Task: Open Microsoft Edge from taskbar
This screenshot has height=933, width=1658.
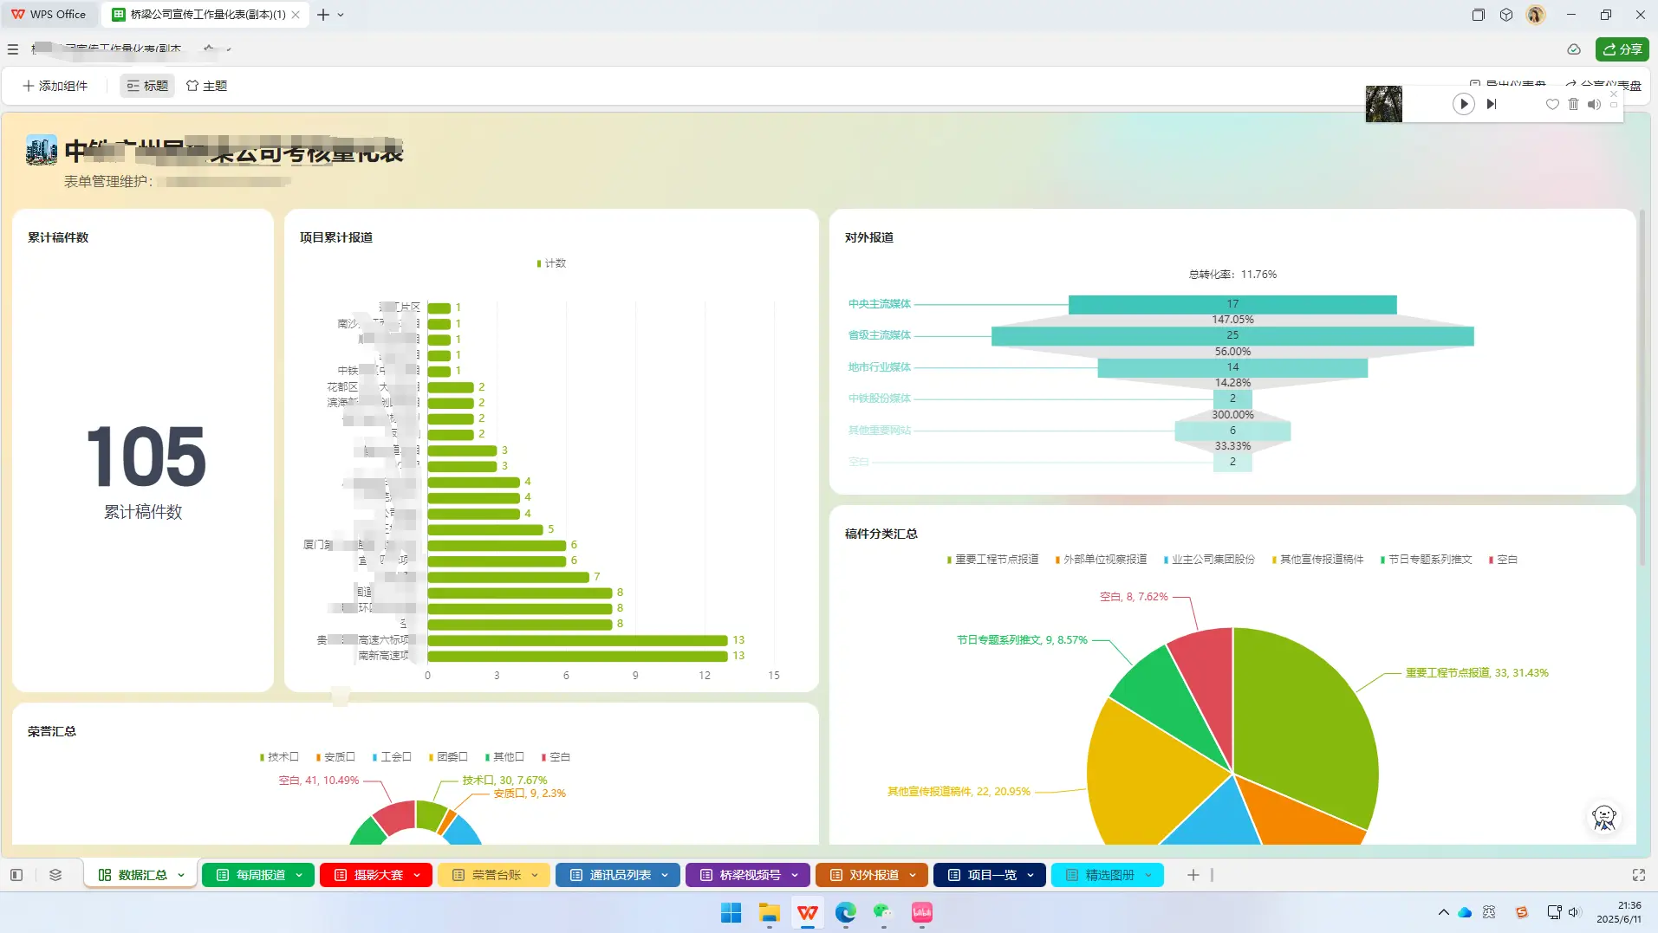Action: [845, 912]
